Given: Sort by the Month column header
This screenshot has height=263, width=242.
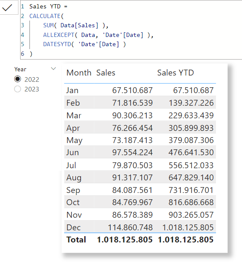Looking at the screenshot, I should pos(79,73).
